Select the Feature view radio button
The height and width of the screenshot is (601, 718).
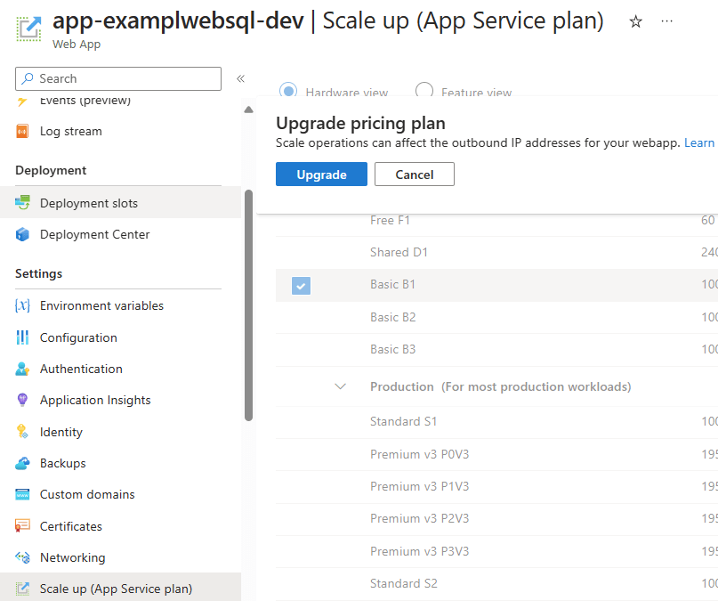coord(424,91)
